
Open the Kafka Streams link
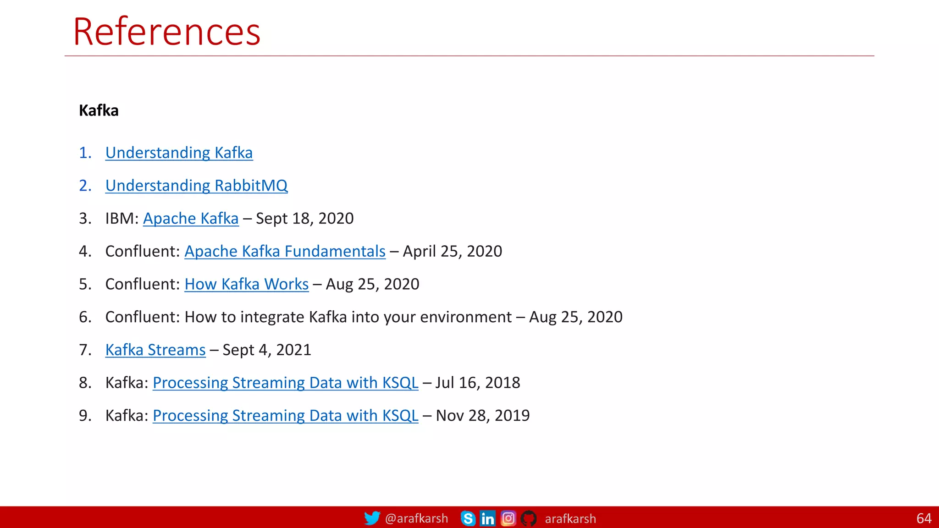(155, 350)
